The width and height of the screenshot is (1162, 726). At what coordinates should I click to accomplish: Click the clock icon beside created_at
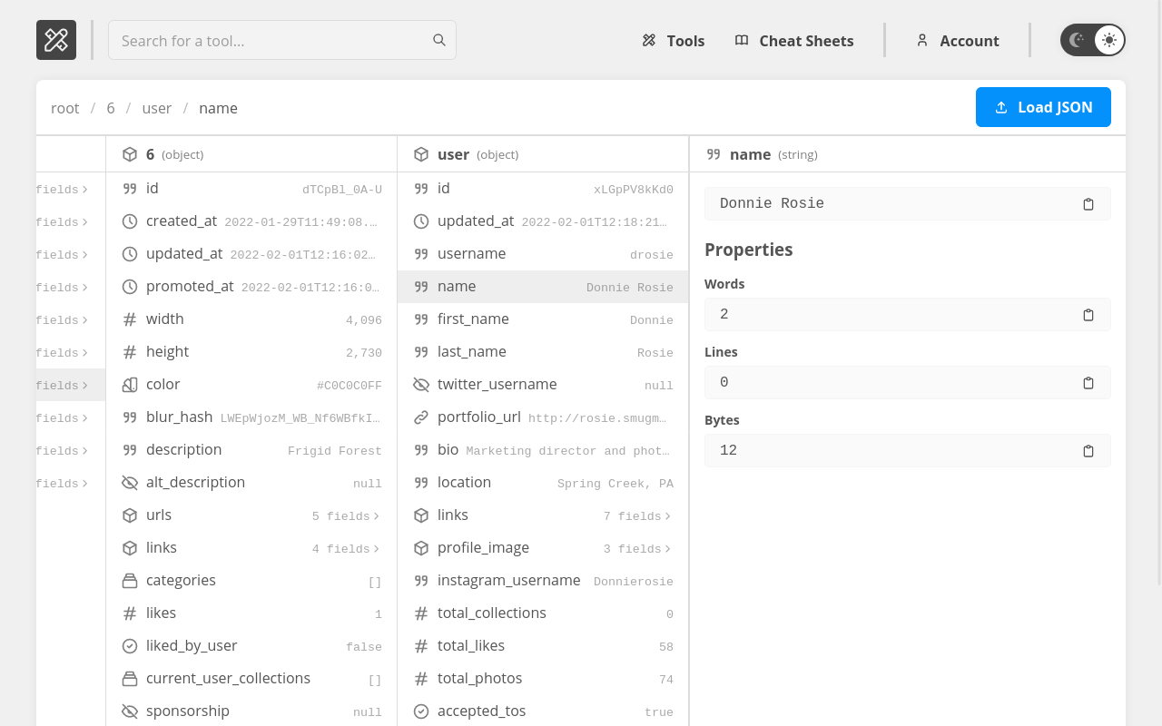point(130,221)
